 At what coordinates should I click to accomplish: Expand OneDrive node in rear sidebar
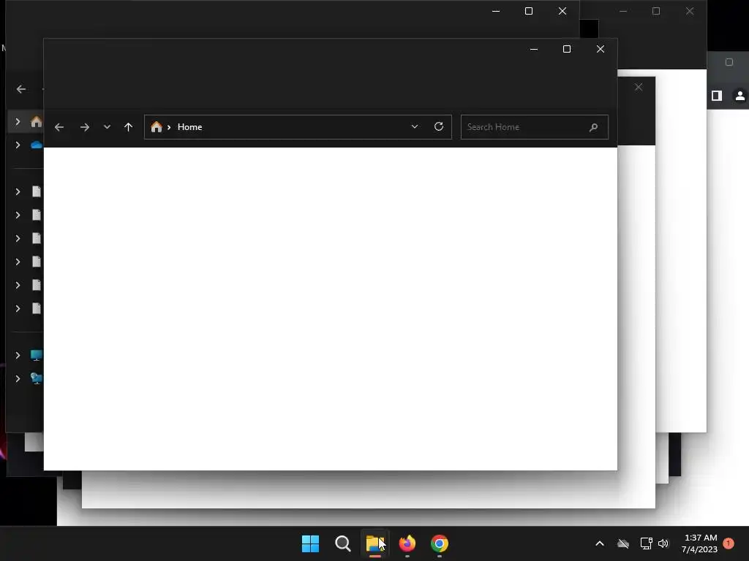(x=18, y=145)
